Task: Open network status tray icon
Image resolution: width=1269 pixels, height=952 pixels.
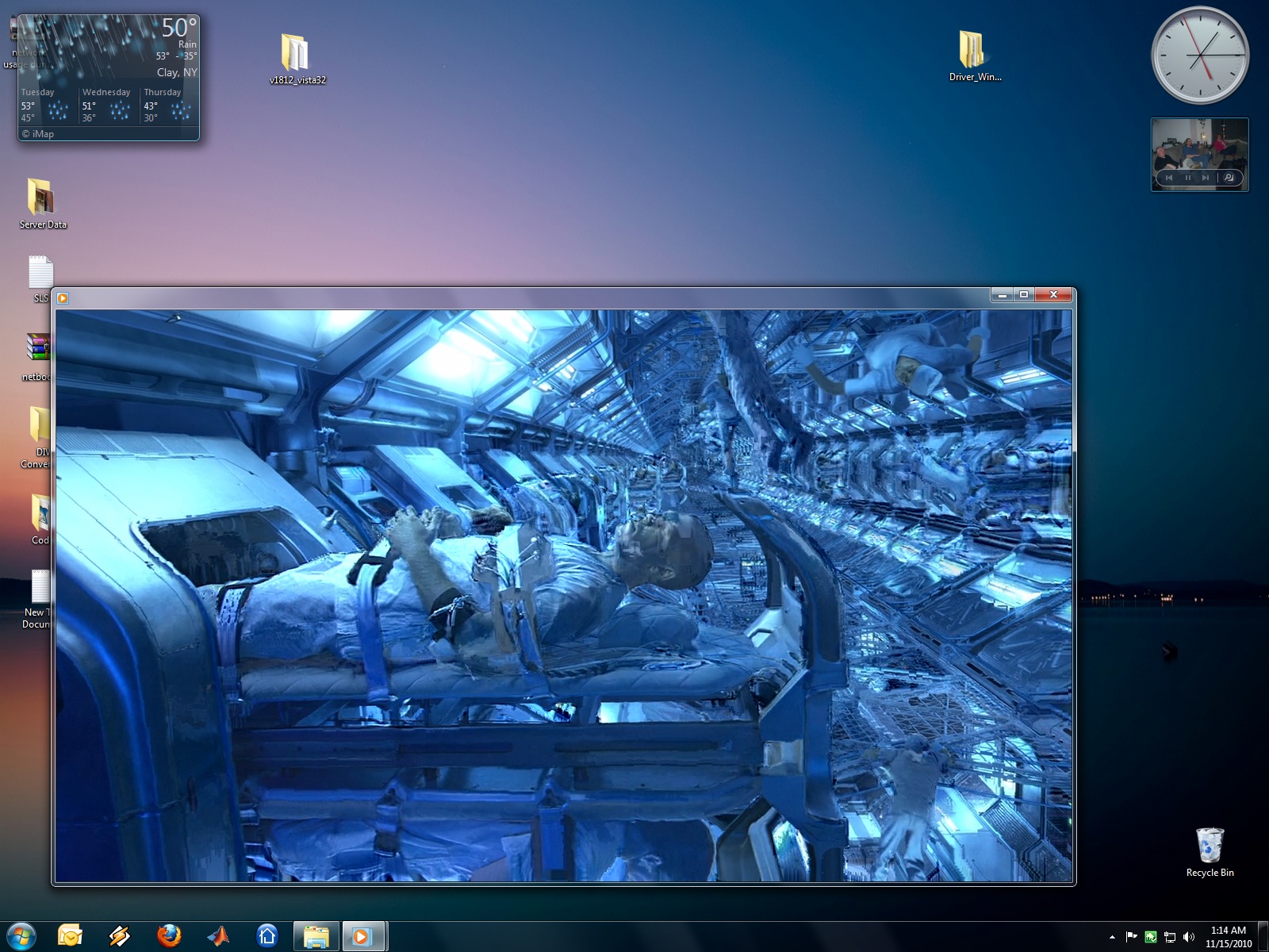Action: pos(1169,937)
